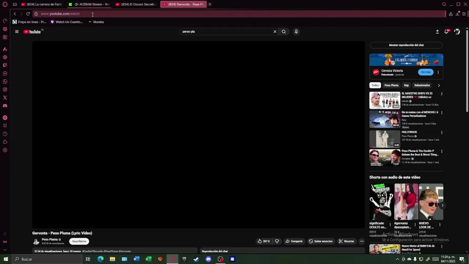Screen dimensions: 469x264
Task: Switch to ACERAN Stream Kick tab
Action: coord(89,4)
